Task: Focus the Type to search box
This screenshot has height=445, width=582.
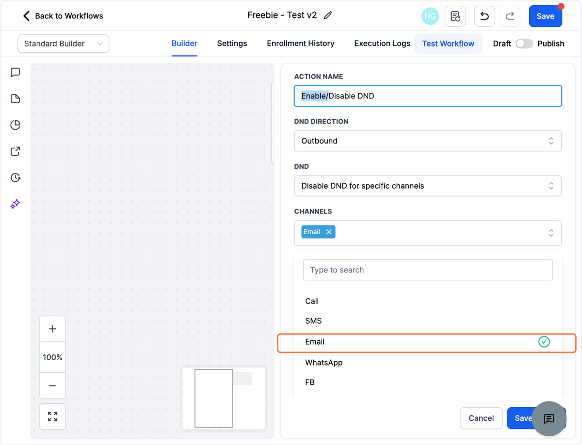Action: pos(428,270)
